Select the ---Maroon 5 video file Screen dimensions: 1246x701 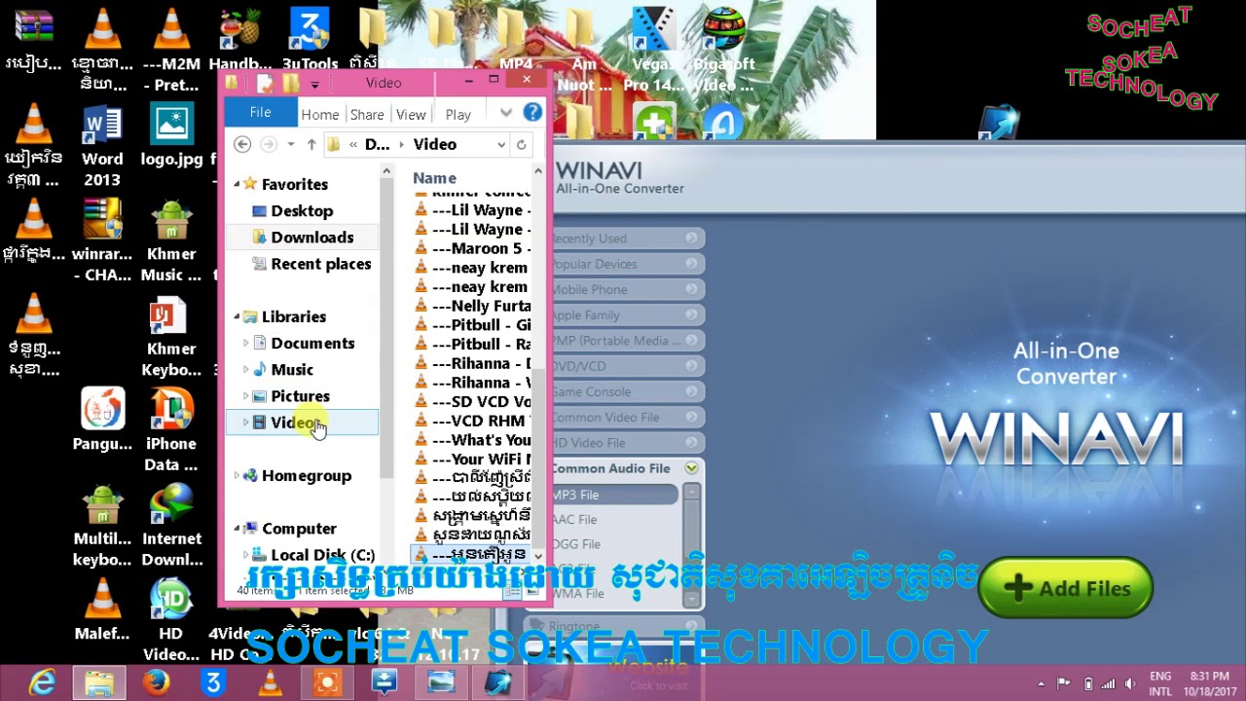(472, 248)
